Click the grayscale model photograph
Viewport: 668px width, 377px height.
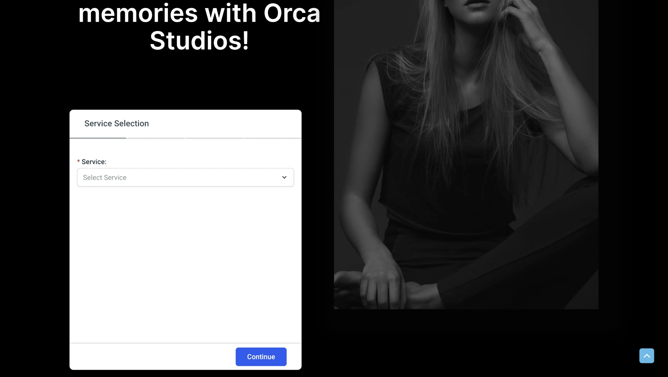tap(466, 154)
